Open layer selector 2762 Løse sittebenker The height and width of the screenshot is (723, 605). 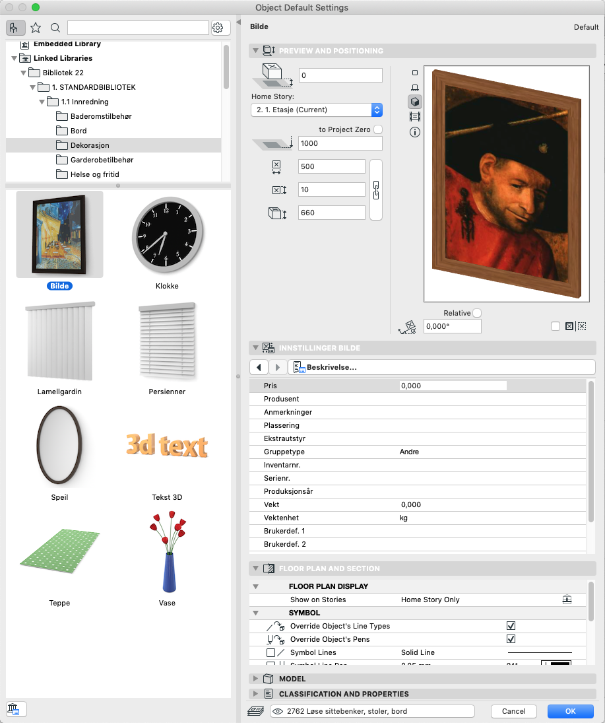[x=372, y=711]
